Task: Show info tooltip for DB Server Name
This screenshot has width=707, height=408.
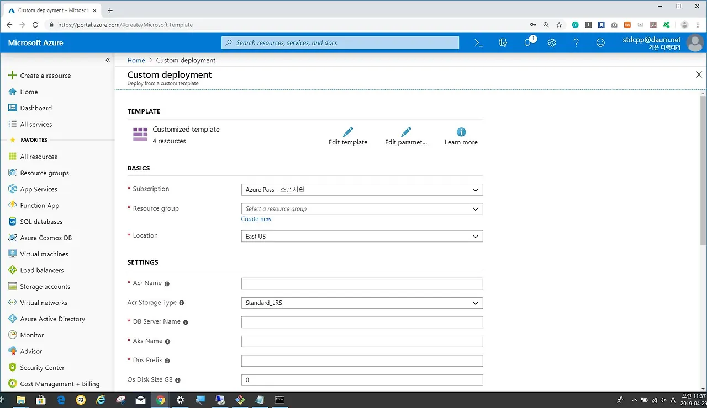Action: click(186, 322)
